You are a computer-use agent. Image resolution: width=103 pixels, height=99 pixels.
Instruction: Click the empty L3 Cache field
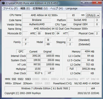click(x=85, y=73)
